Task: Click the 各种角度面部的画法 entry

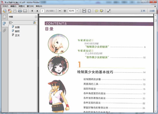Action: (95, 93)
